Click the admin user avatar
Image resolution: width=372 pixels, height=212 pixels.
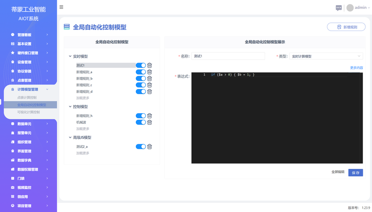pyautogui.click(x=350, y=8)
